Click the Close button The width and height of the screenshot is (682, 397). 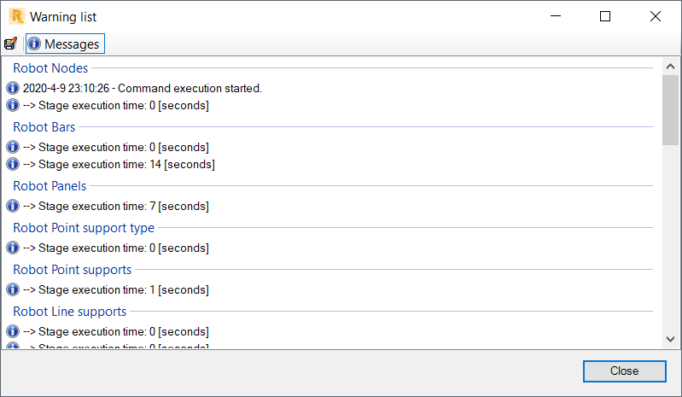[624, 371]
